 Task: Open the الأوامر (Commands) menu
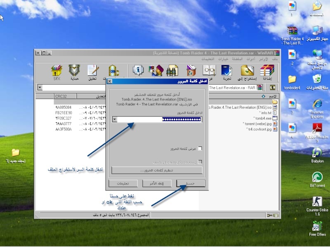coord(263,59)
